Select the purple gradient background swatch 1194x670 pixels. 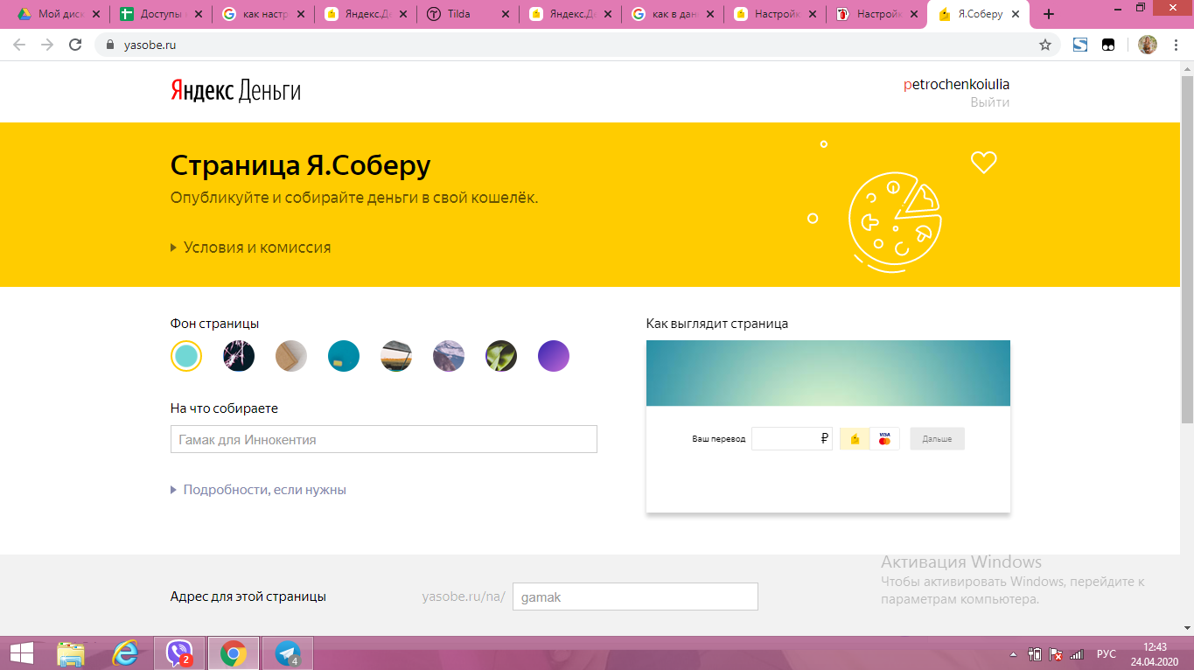[x=554, y=356]
